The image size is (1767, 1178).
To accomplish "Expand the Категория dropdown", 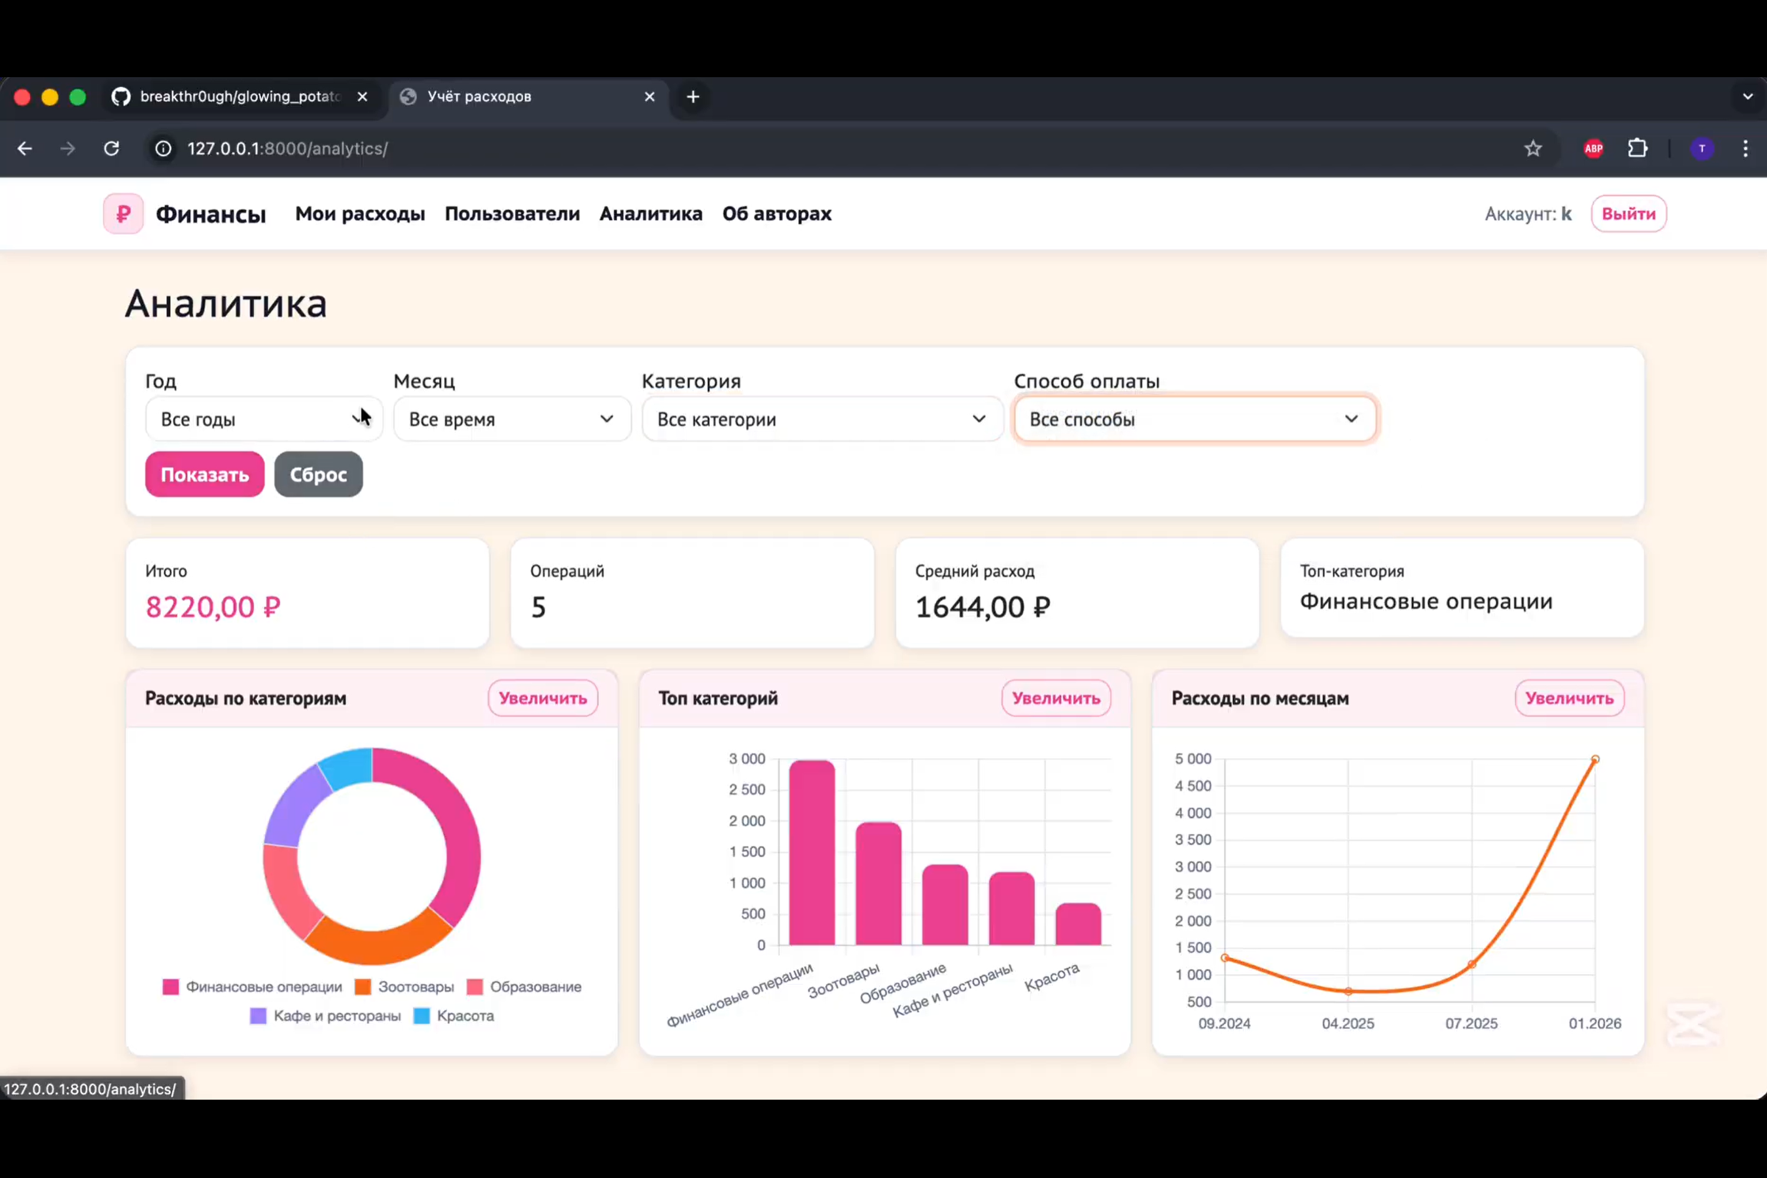I will pos(822,419).
